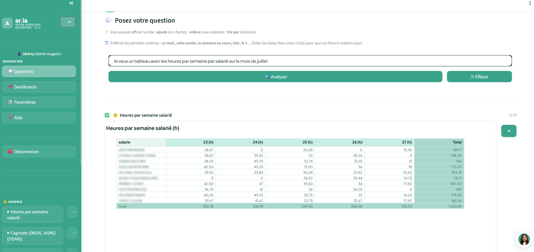Clear the question with Effacer
Screen dimensions: 534x252
pyautogui.click(x=479, y=77)
